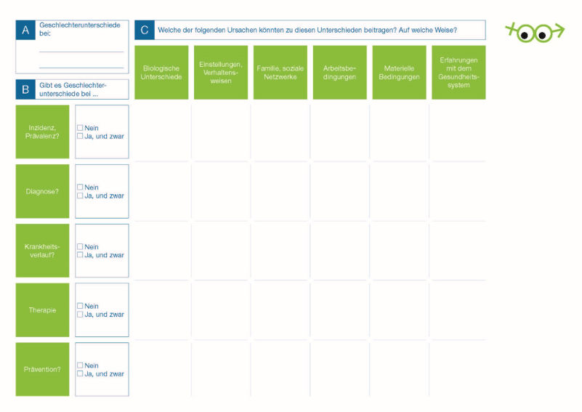Select the 'Biologische Unterschiede' column header

(x=161, y=73)
